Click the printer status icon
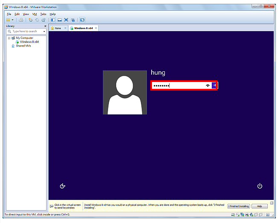 click(247, 214)
